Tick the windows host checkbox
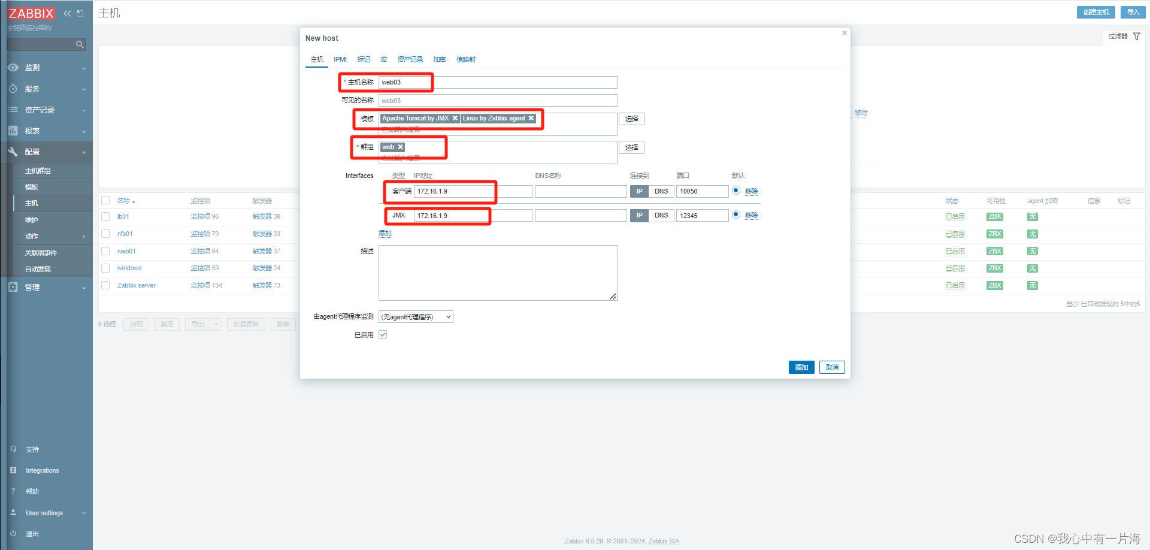 click(105, 268)
